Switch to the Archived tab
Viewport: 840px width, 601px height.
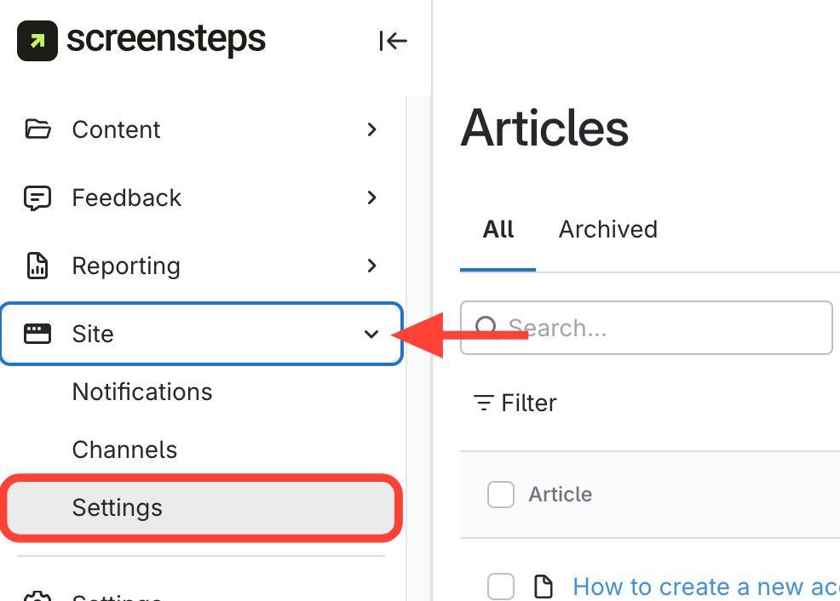coord(608,230)
